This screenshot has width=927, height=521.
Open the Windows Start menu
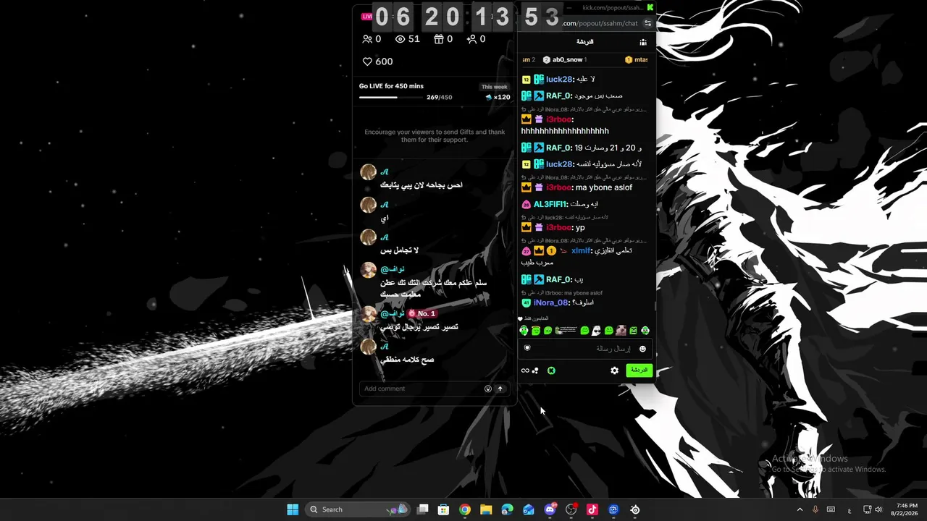(293, 509)
